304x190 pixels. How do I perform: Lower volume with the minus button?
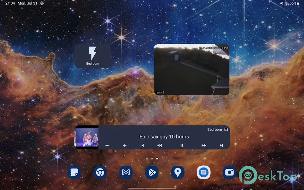coord(107,145)
